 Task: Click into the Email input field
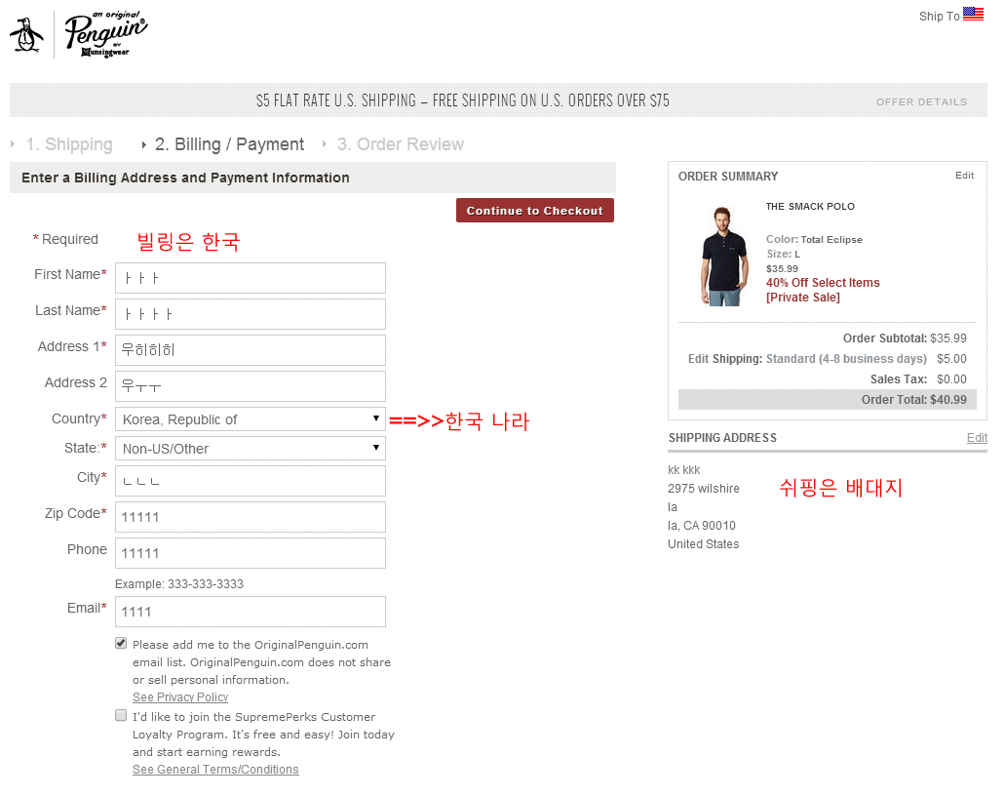[x=251, y=612]
